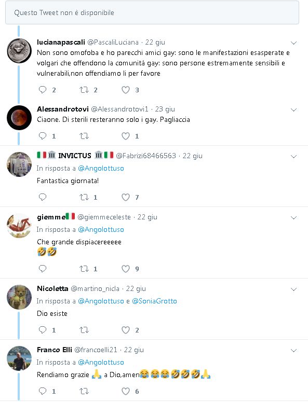This screenshot has height=402, width=308.
Task: Retweet the Alessandrotovi tweet
Action: pyautogui.click(x=84, y=136)
